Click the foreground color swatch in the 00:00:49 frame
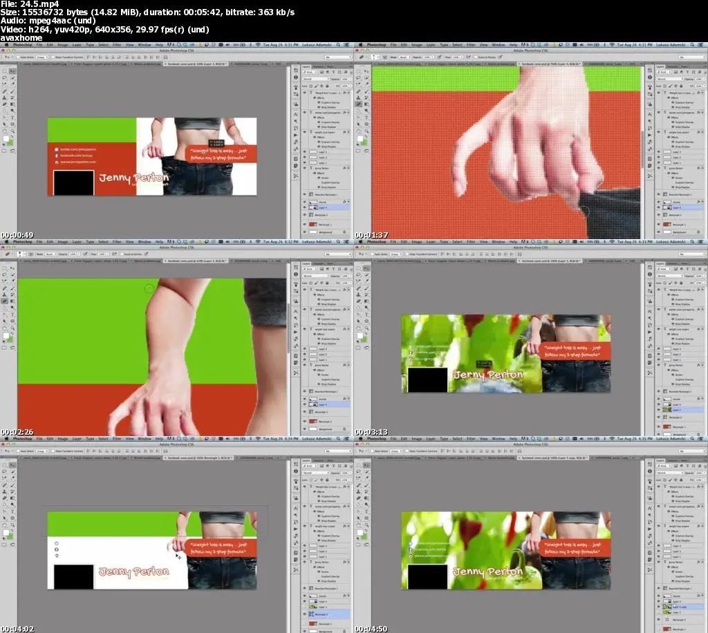The image size is (708, 633). (6, 138)
